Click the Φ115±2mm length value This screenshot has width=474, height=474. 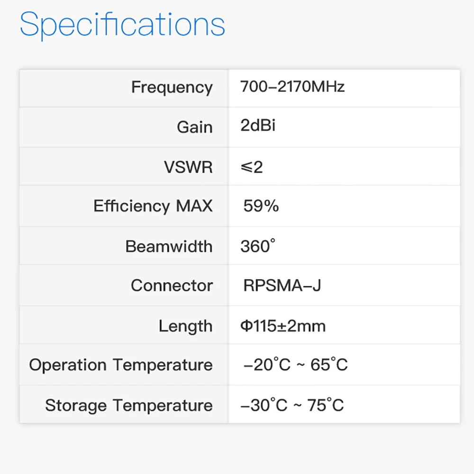[x=283, y=326]
